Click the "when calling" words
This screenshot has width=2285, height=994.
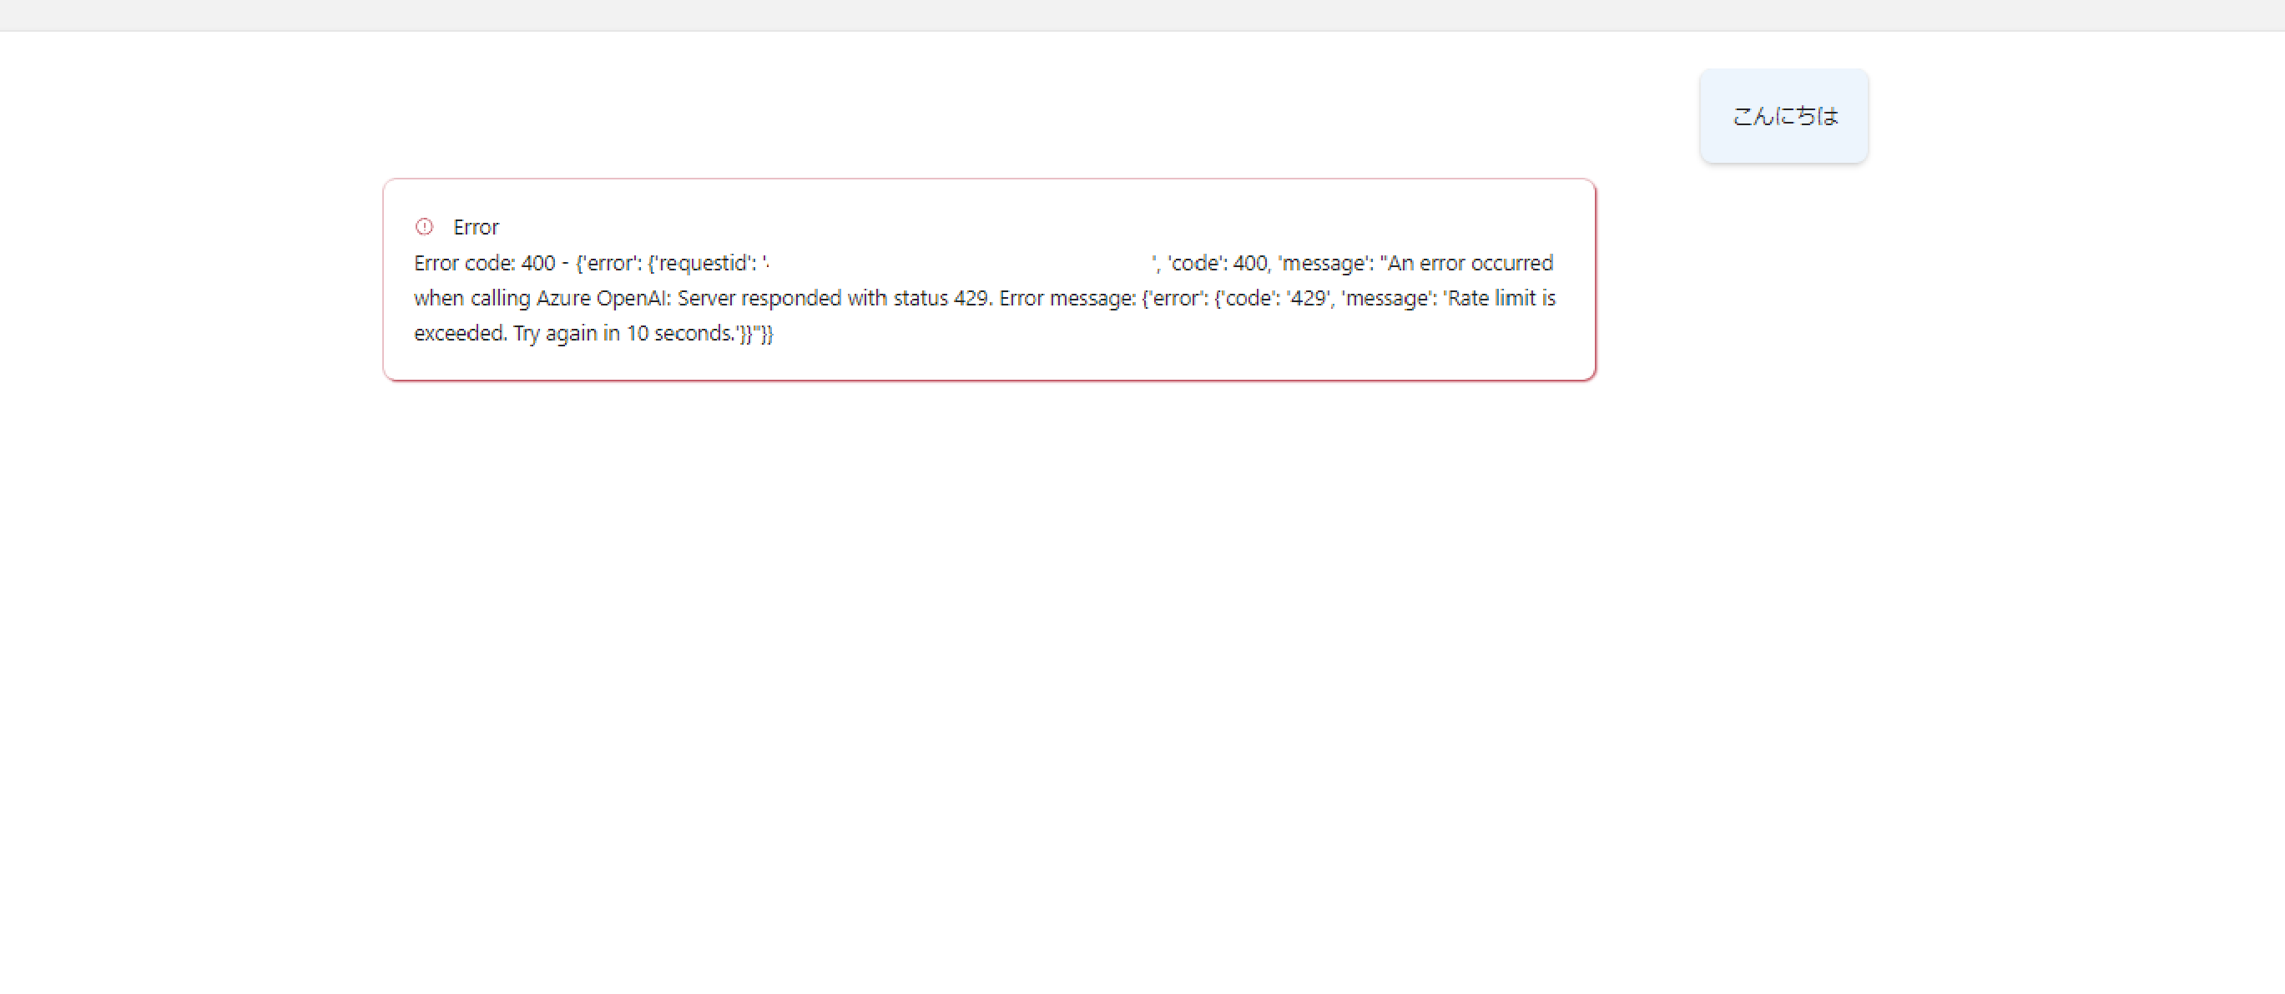click(x=471, y=298)
